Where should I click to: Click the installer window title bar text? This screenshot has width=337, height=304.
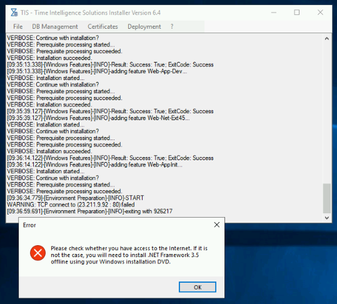pyautogui.click(x=91, y=13)
